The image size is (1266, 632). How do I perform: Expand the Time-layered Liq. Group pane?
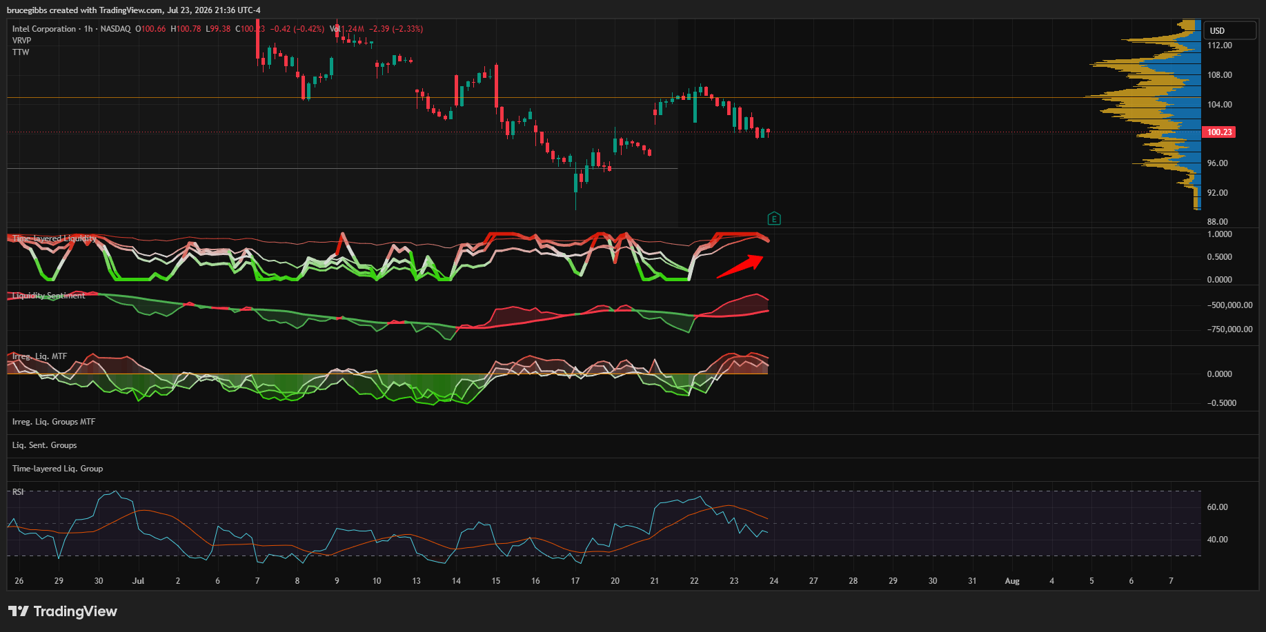[x=57, y=469]
